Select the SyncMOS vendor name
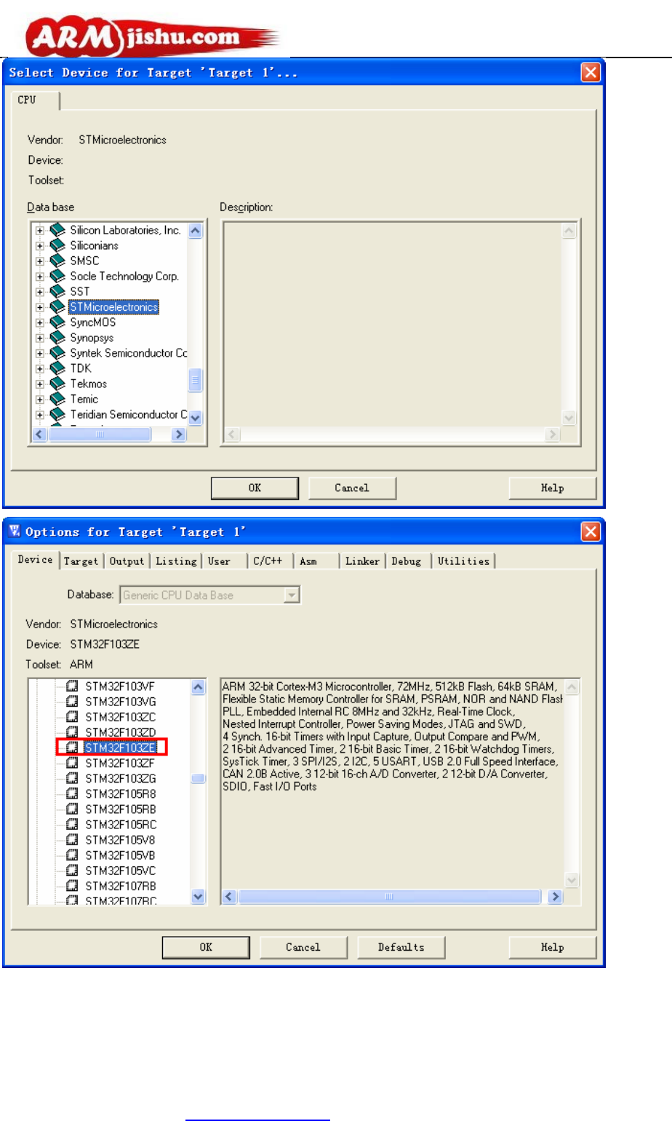This screenshot has width=672, height=1121. 92,322
